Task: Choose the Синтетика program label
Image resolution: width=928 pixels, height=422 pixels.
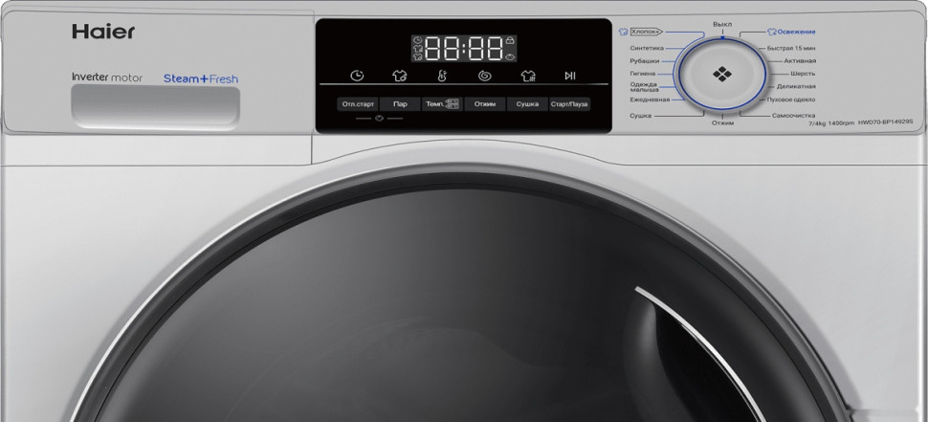Action: [648, 48]
